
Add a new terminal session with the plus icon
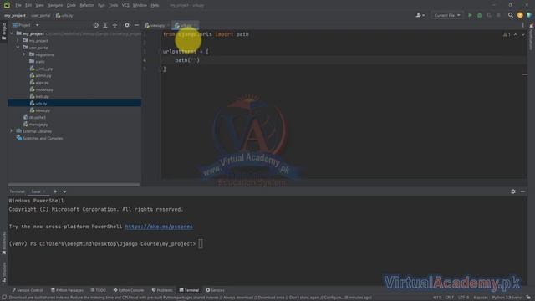[x=55, y=191]
